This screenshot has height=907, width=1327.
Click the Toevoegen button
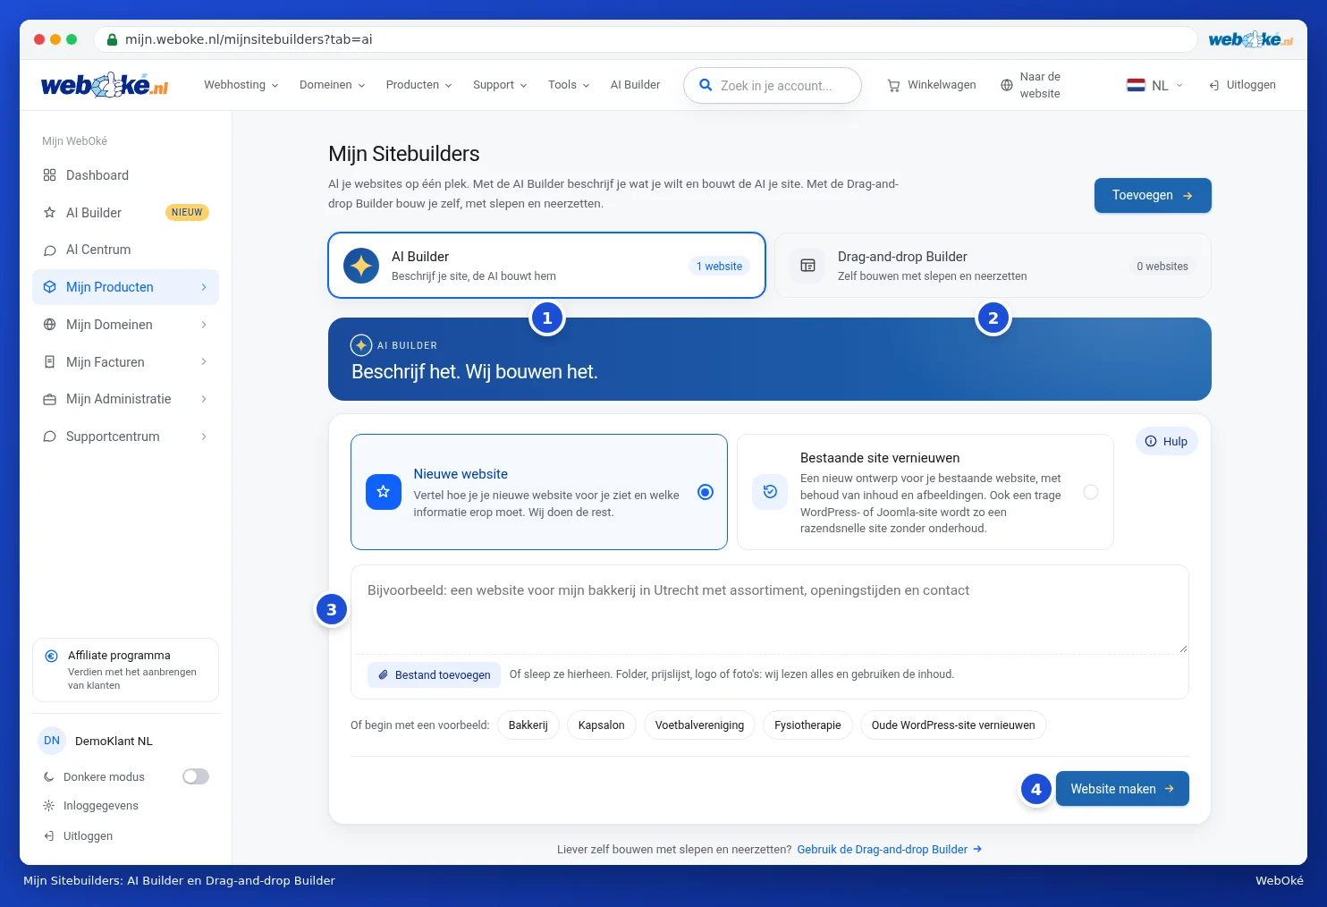click(x=1153, y=195)
